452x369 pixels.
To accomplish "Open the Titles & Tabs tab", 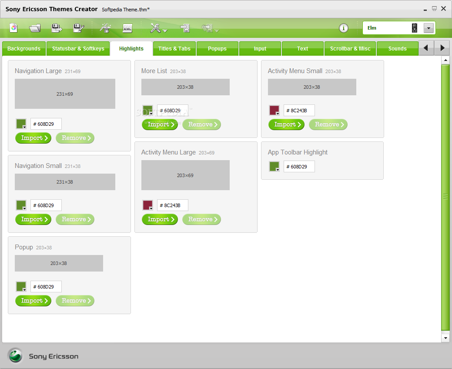I will pyautogui.click(x=174, y=48).
